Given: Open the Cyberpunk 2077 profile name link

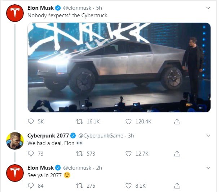Looking at the screenshot, I should tap(48, 136).
